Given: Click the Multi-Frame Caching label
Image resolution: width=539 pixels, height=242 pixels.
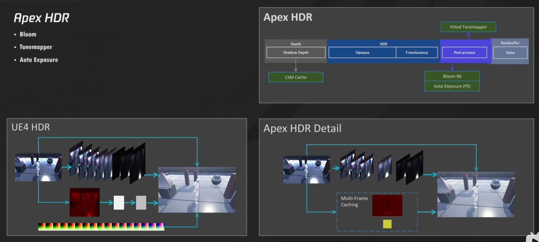Looking at the screenshot, I should (354, 202).
